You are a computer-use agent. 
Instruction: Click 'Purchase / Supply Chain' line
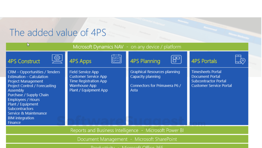point(28,95)
